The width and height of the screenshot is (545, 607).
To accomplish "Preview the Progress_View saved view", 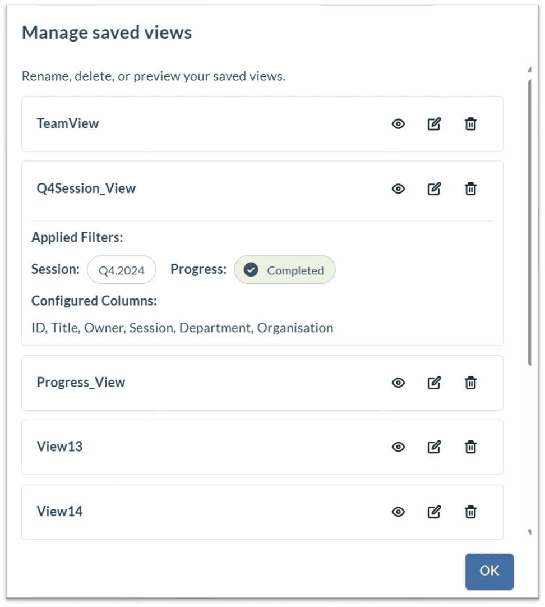I will tap(398, 383).
